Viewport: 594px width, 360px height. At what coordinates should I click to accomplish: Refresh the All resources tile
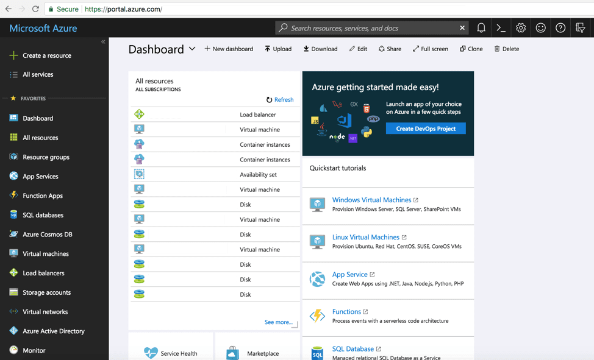click(x=279, y=99)
